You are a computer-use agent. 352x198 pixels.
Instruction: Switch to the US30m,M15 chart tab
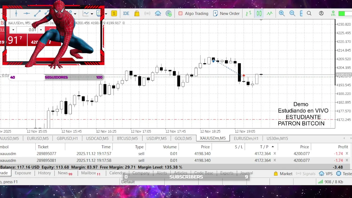277,138
